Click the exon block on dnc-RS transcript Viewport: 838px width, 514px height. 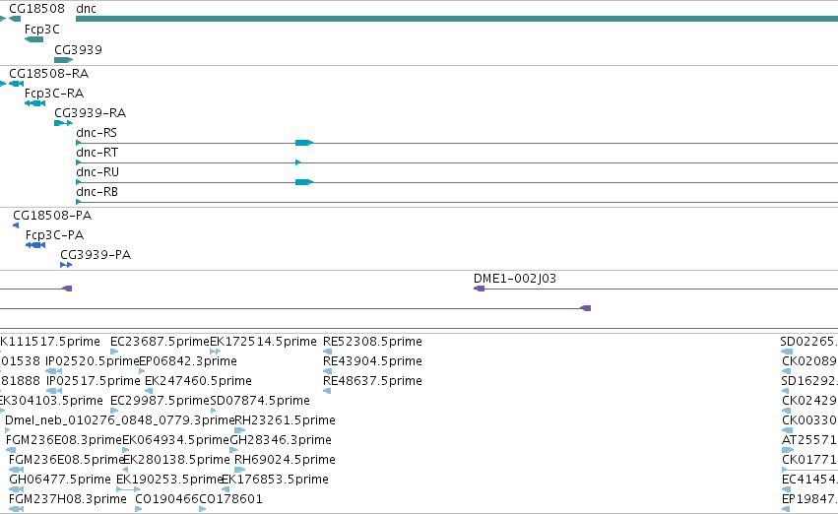click(x=304, y=143)
